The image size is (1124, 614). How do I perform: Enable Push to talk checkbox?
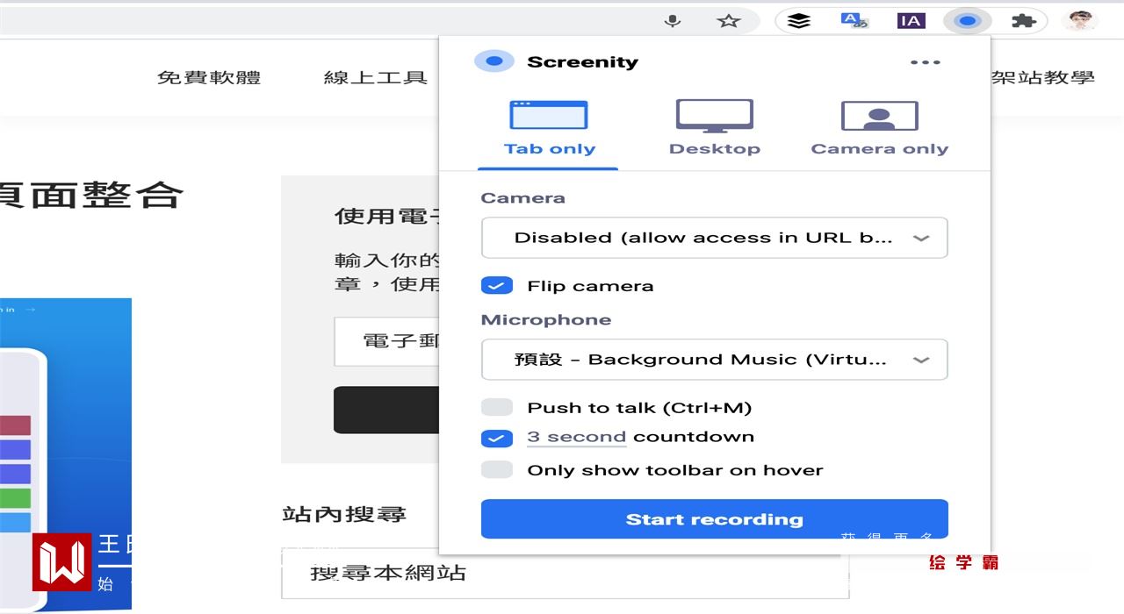[x=497, y=408]
